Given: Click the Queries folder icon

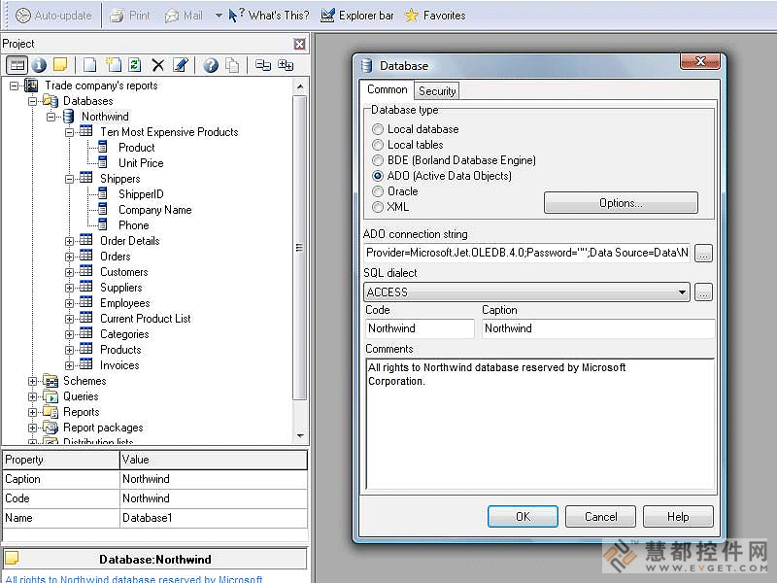Looking at the screenshot, I should [51, 396].
